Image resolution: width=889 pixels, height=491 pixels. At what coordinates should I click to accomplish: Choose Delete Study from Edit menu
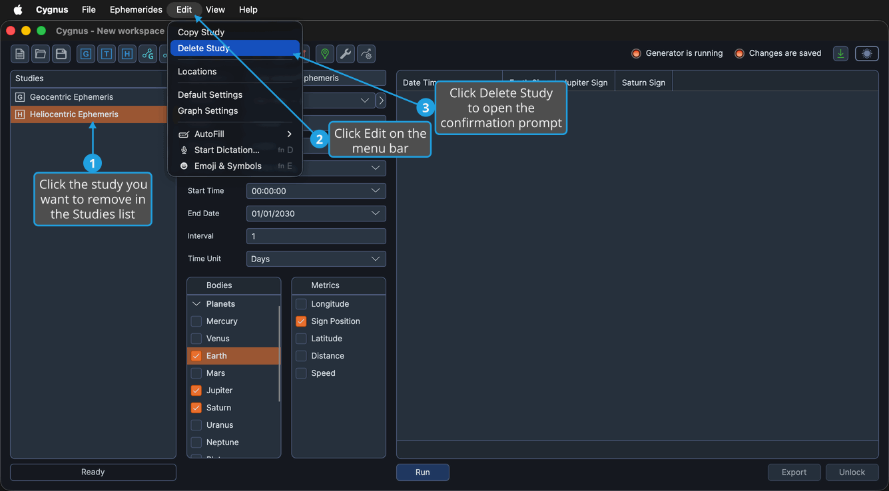(235, 48)
